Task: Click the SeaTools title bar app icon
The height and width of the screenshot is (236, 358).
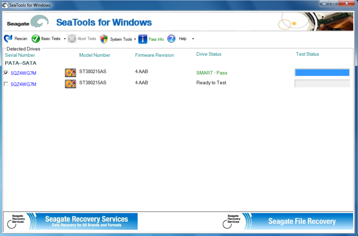Action: click(5, 5)
